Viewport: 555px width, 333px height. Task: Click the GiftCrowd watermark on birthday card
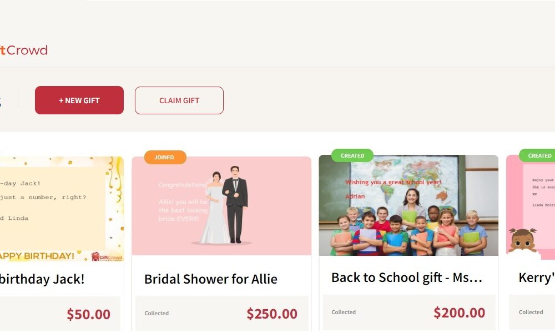pos(107,255)
